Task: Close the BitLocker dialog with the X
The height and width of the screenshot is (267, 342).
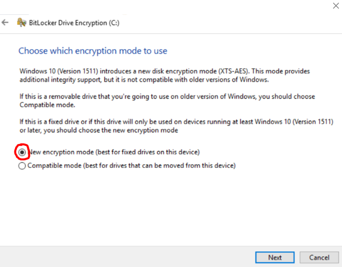Action: point(336,6)
